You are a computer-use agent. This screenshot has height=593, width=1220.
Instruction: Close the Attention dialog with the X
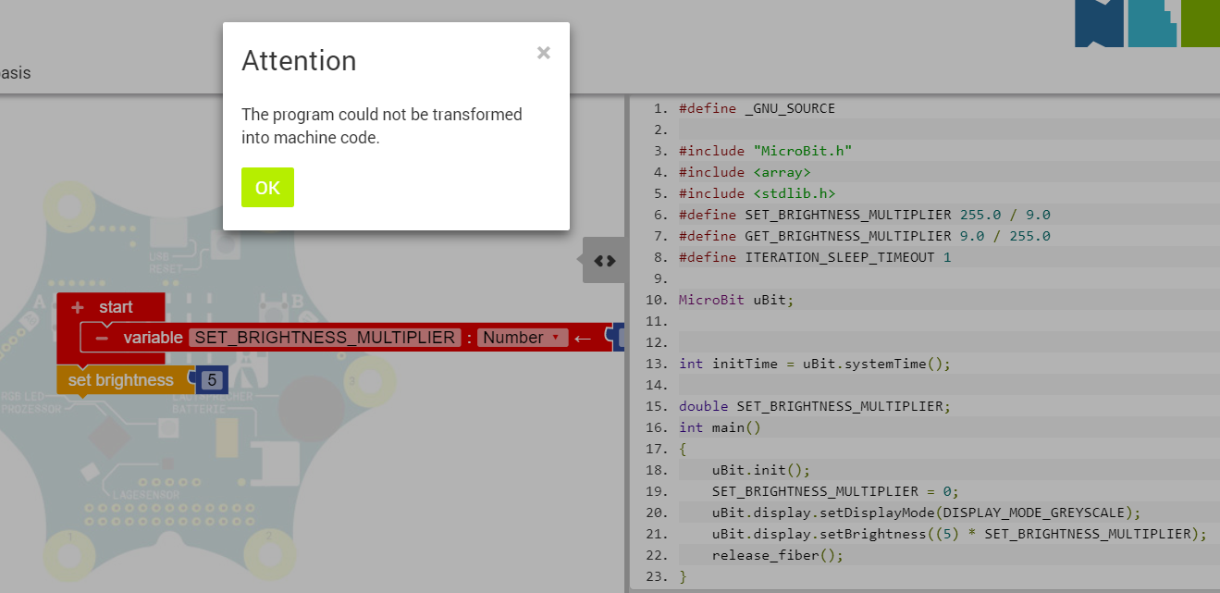pyautogui.click(x=544, y=53)
